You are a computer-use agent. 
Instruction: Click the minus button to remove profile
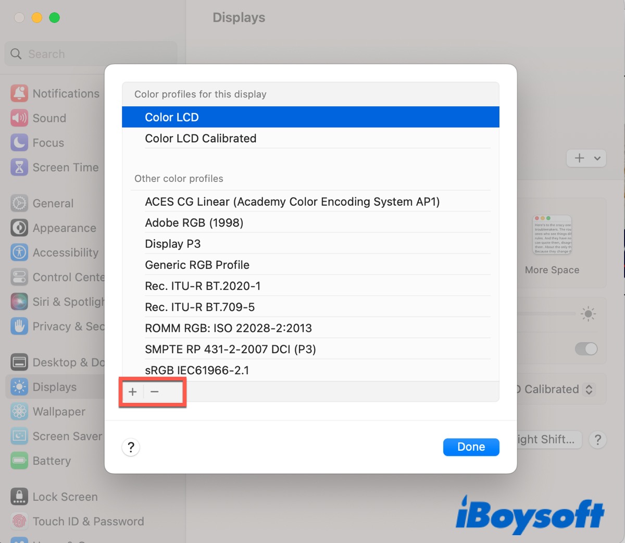155,392
